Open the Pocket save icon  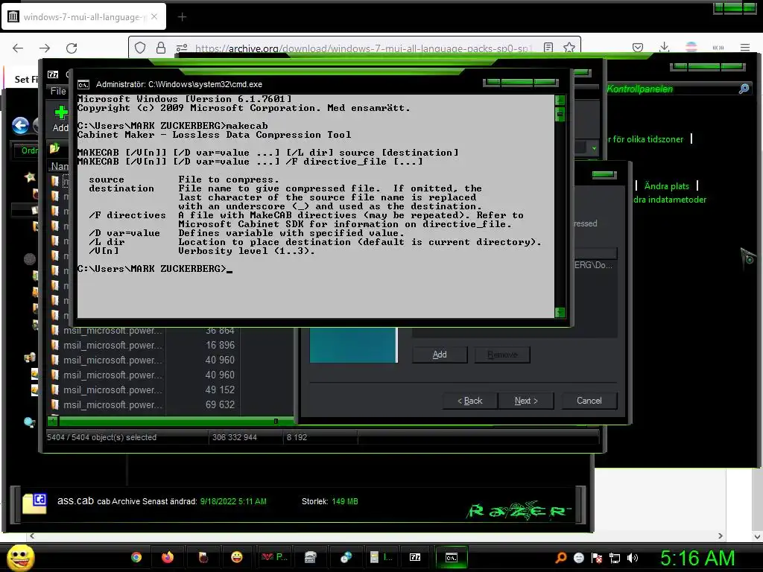coord(638,48)
